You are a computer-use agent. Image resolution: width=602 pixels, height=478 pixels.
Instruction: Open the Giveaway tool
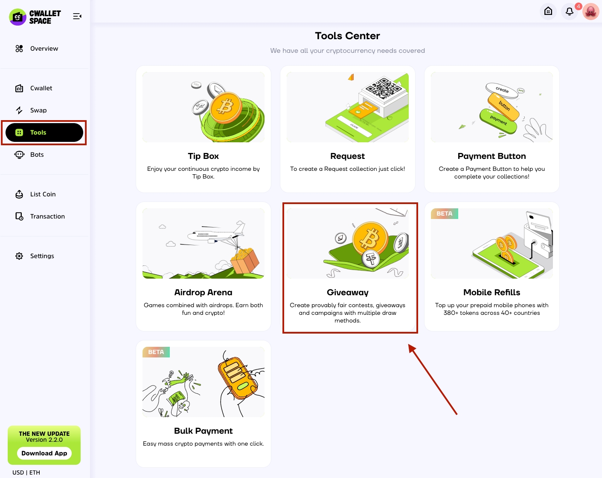(348, 267)
